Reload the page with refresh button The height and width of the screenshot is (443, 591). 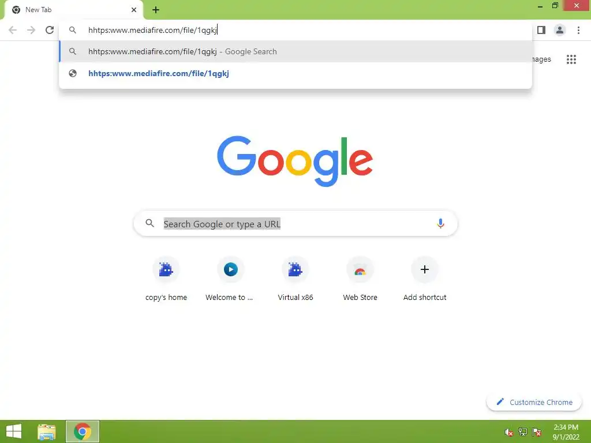click(x=50, y=30)
